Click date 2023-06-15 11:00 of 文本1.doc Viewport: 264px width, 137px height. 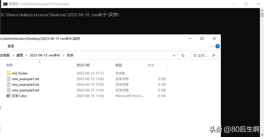click(x=90, y=96)
